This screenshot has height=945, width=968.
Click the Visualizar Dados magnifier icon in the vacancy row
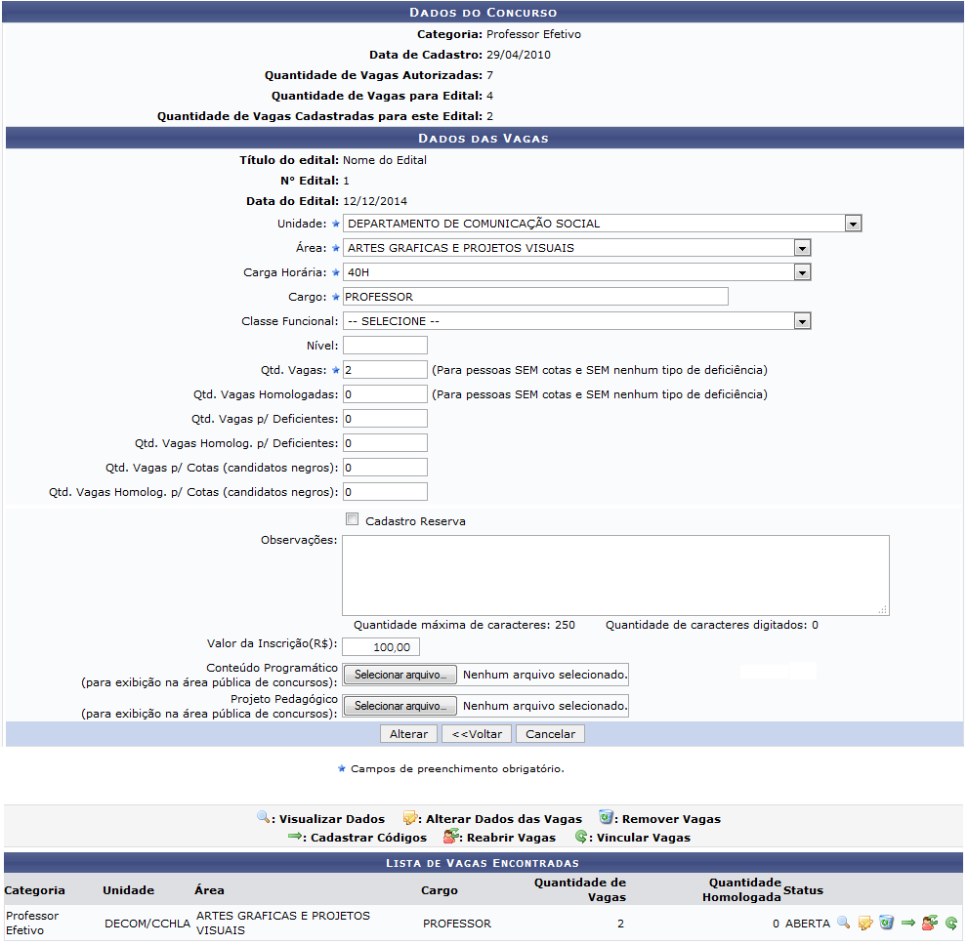click(843, 923)
